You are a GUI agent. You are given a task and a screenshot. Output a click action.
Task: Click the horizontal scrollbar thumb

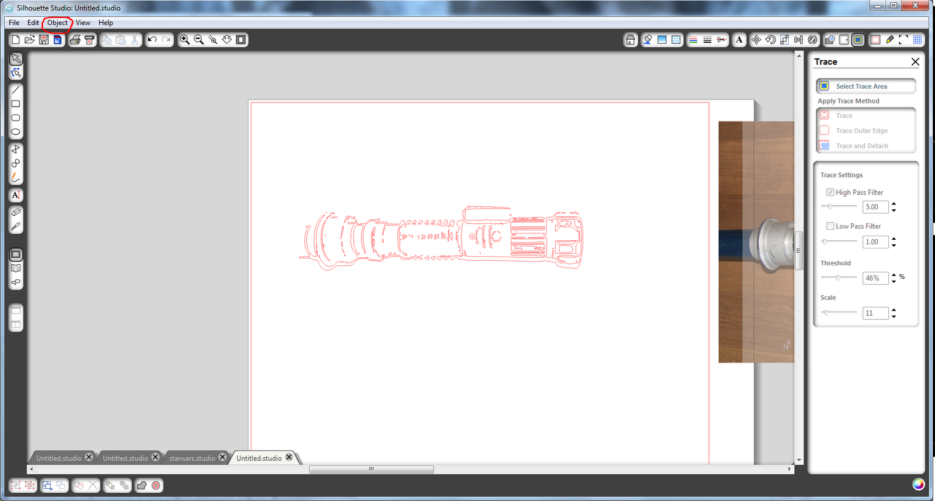tap(371, 469)
